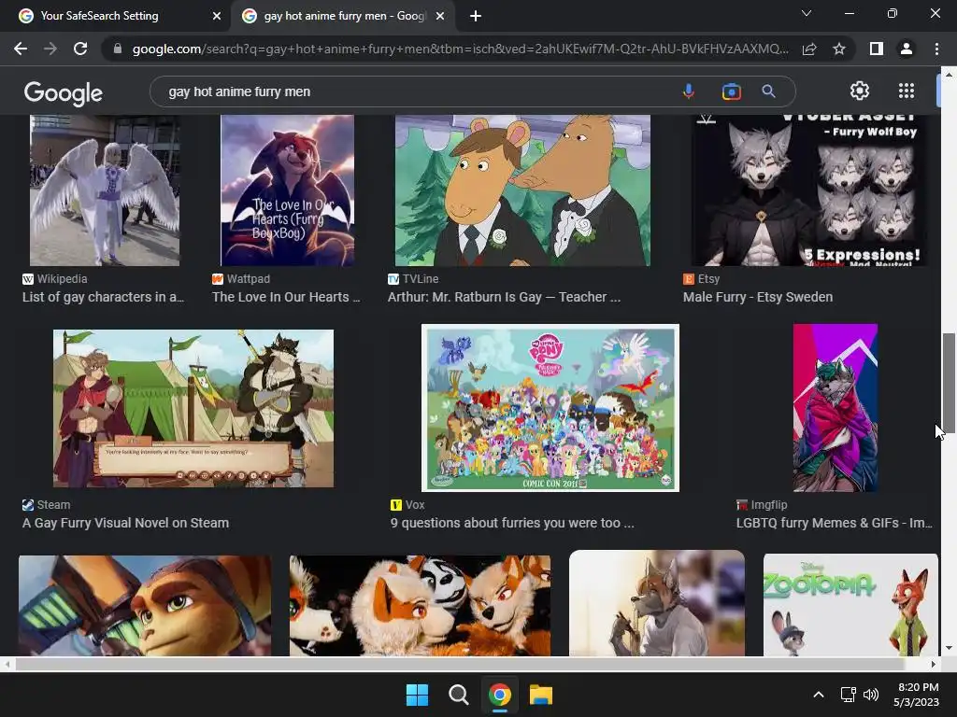957x717 pixels.
Task: Close the gay hot anime furry men tab
Action: [x=440, y=16]
